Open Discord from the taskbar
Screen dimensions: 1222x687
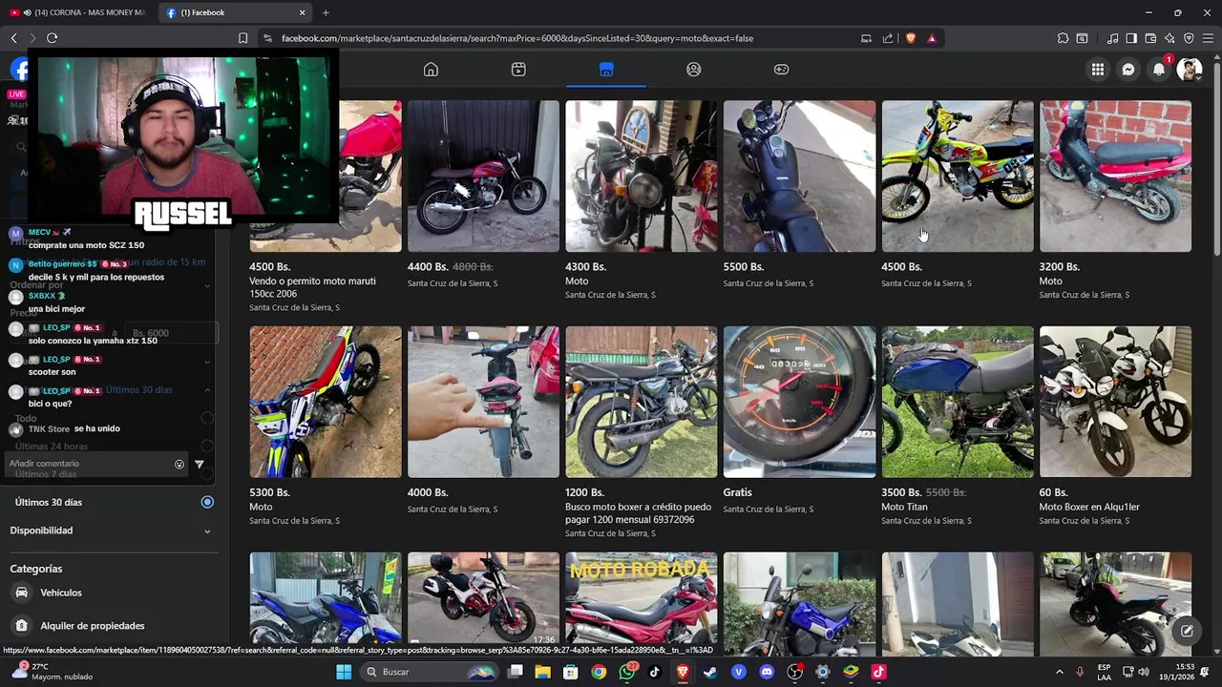click(x=767, y=672)
